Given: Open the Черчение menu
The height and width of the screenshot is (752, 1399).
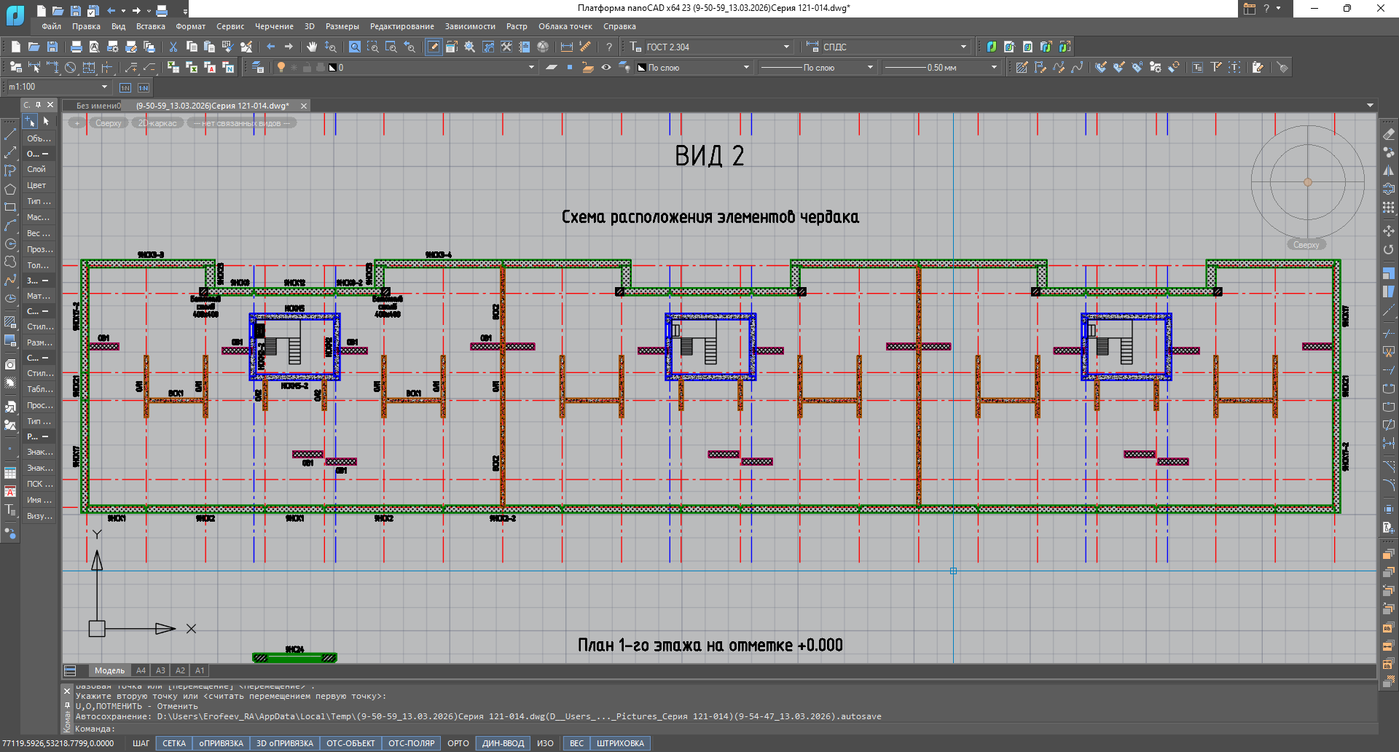Looking at the screenshot, I should pyautogui.click(x=274, y=26).
